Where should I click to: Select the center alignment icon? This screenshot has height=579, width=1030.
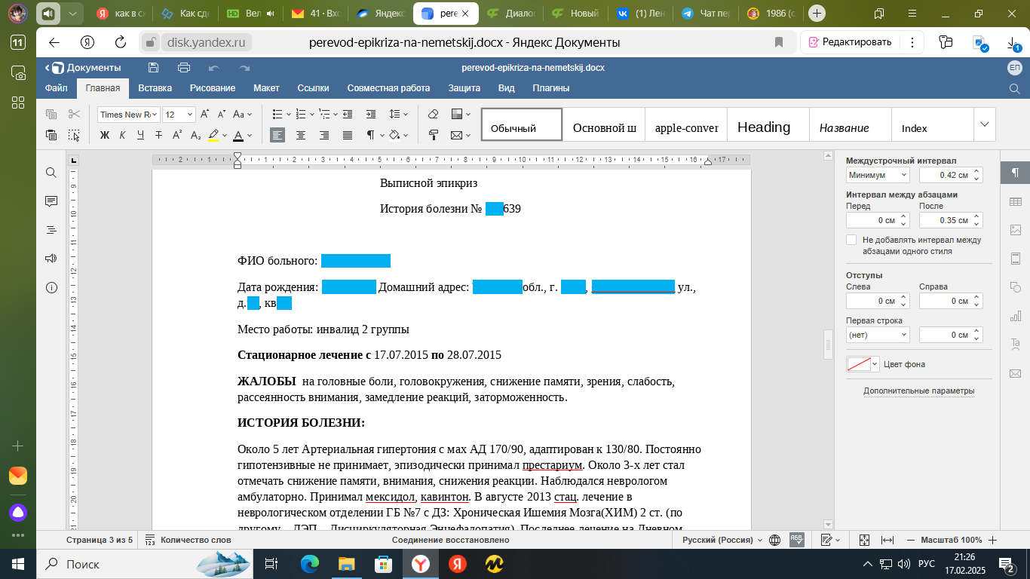pos(301,133)
